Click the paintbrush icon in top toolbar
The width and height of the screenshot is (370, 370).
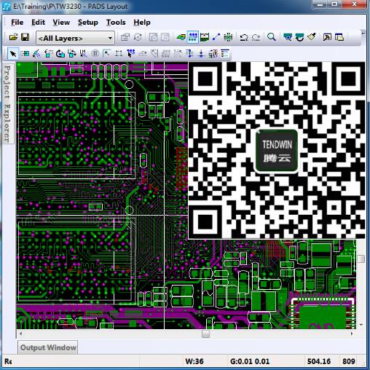pos(311,37)
